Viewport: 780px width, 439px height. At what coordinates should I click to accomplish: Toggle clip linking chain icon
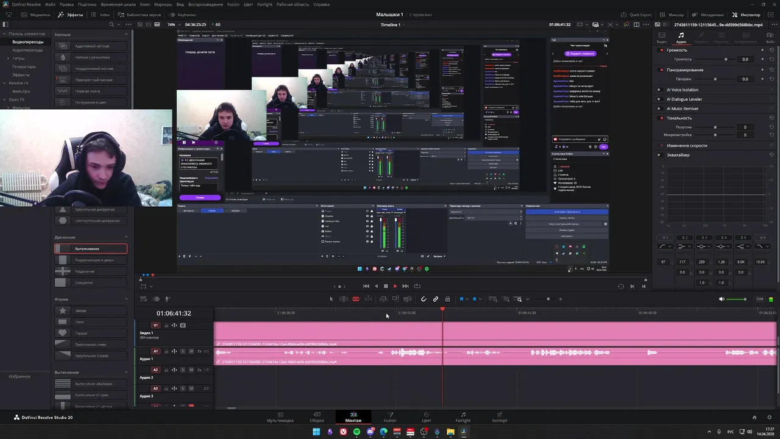tap(436, 299)
